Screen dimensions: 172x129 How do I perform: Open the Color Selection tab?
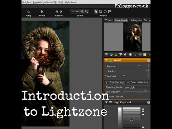tap(137, 82)
